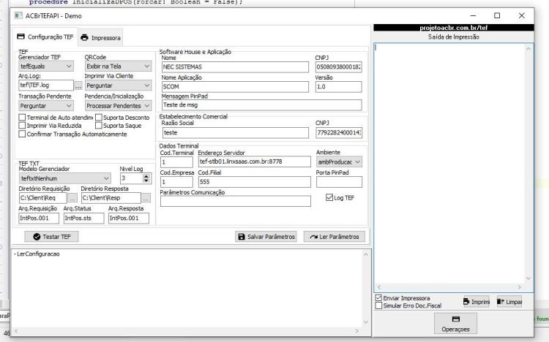
Task: Click the Cod.Filial field
Action: click(x=255, y=182)
